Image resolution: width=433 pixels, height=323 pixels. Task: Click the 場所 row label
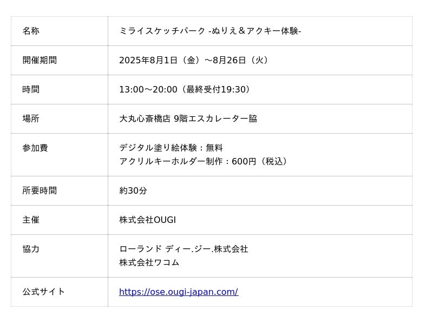31,119
